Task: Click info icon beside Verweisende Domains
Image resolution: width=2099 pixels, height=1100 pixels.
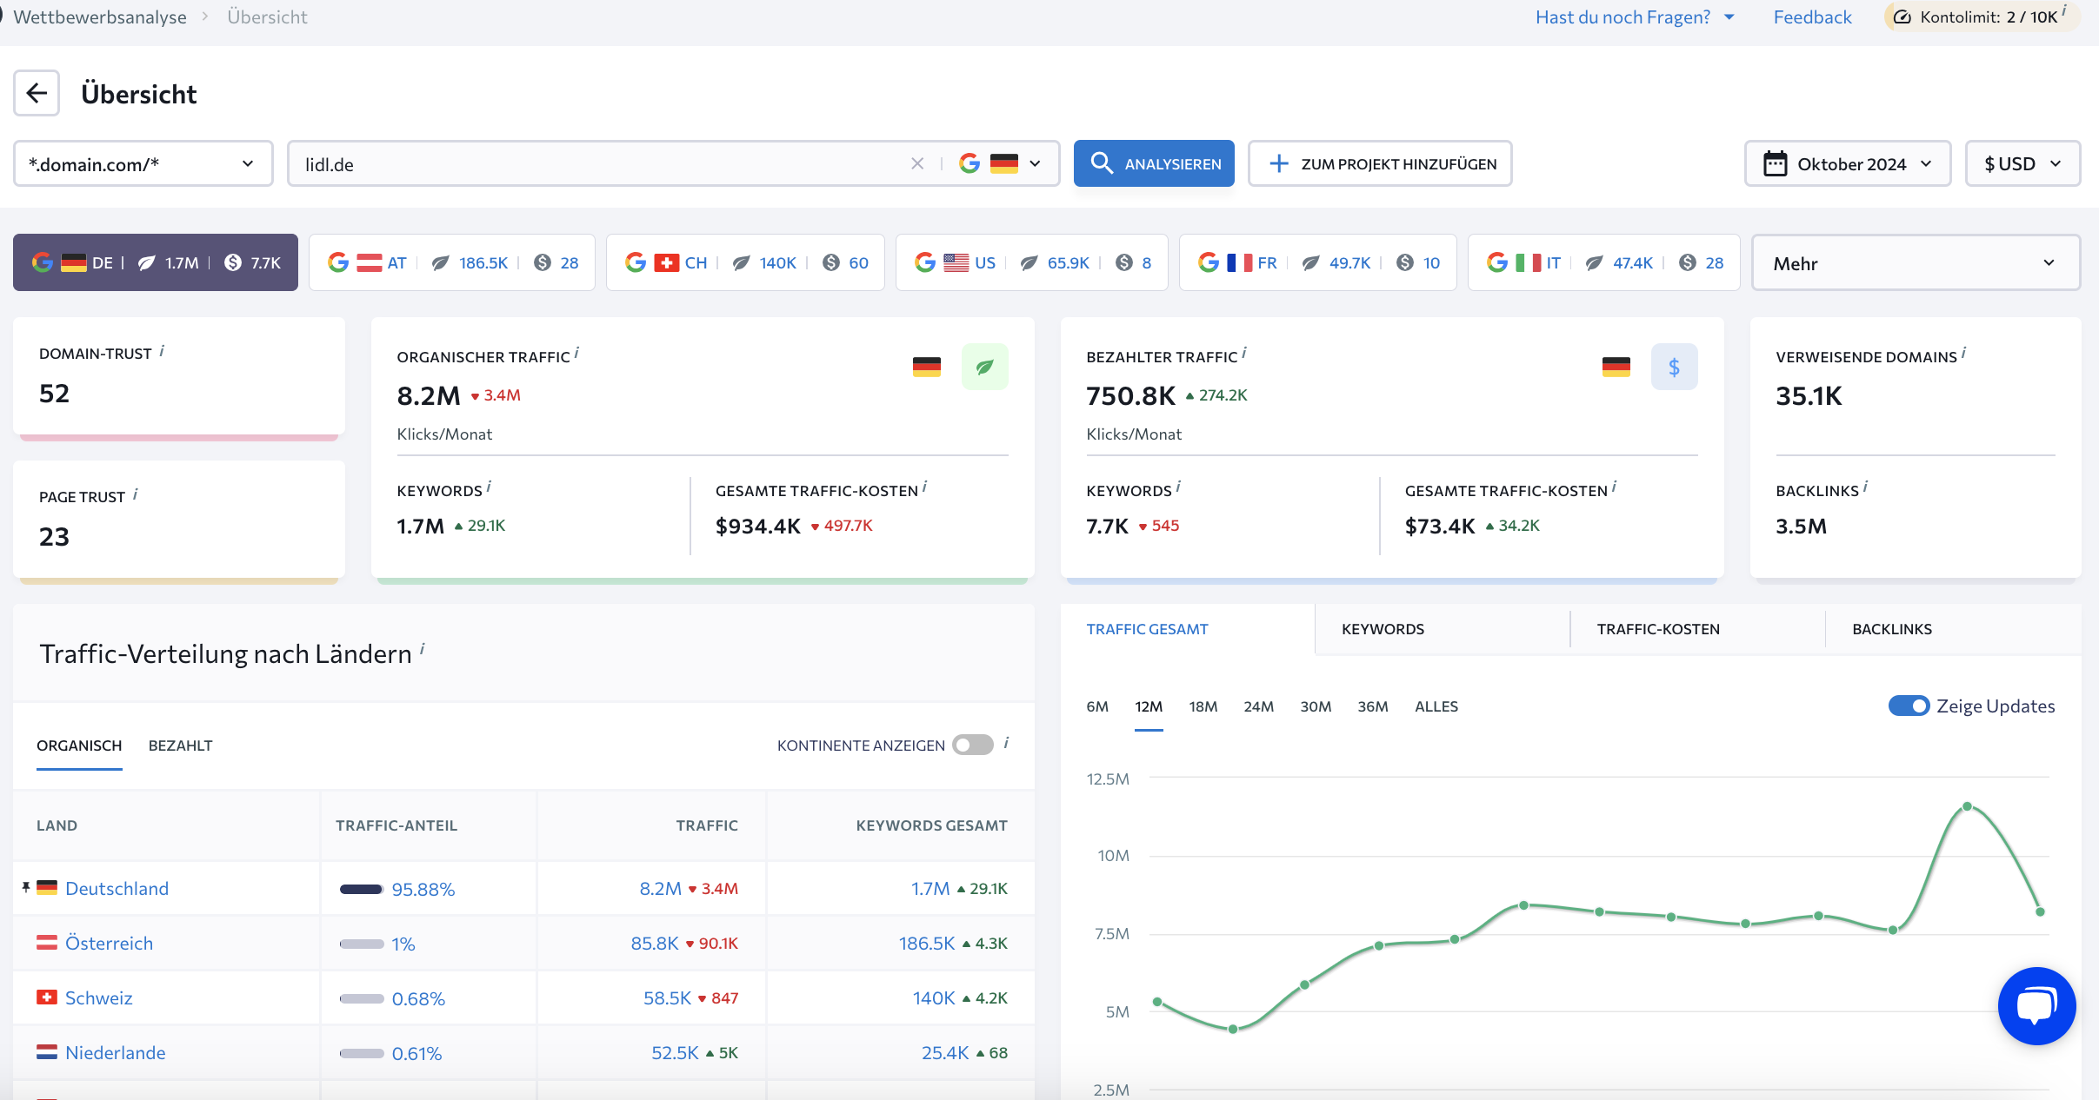Action: coord(1963,354)
